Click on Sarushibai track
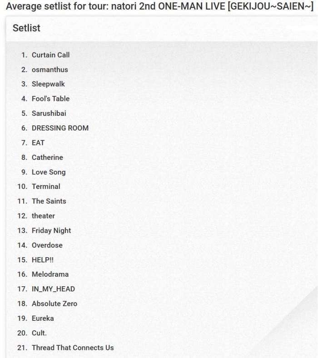 49,114
